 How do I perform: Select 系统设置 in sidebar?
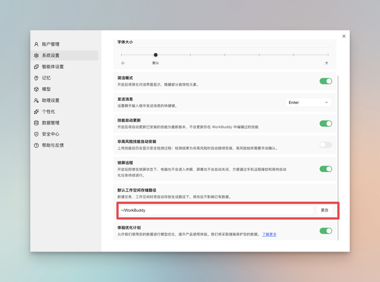pyautogui.click(x=65, y=55)
